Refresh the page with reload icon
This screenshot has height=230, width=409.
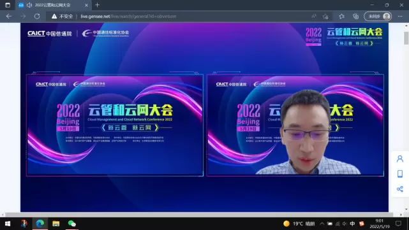coord(37,16)
